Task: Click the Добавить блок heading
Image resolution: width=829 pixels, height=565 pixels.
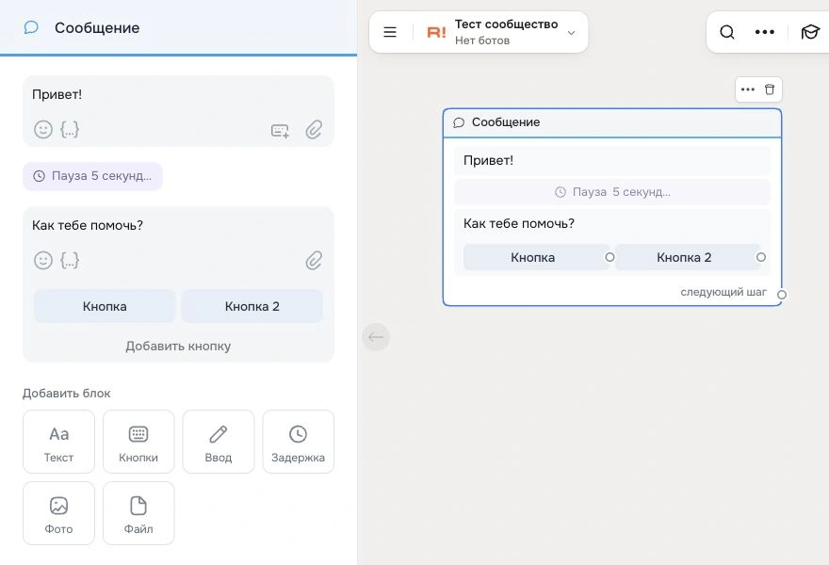Action: click(67, 394)
